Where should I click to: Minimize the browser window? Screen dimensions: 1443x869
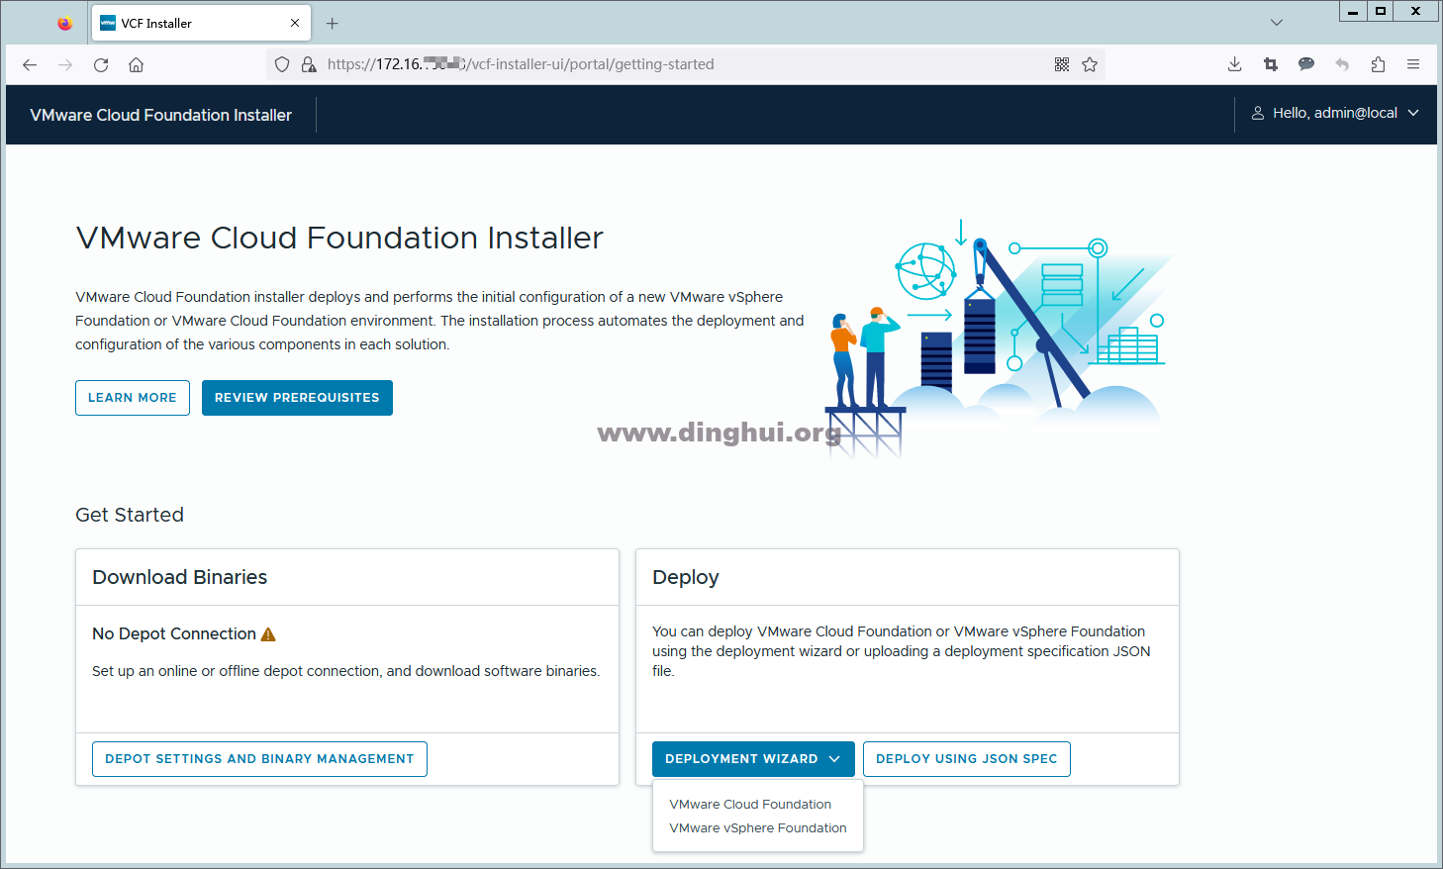(x=1353, y=11)
